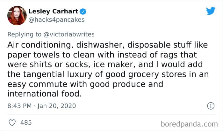
Task: Click the Jan 20, 2020 date
Action: click(56, 106)
